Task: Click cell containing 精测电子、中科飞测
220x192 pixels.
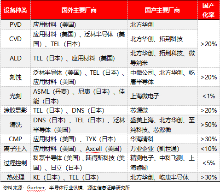Action: [162, 163]
